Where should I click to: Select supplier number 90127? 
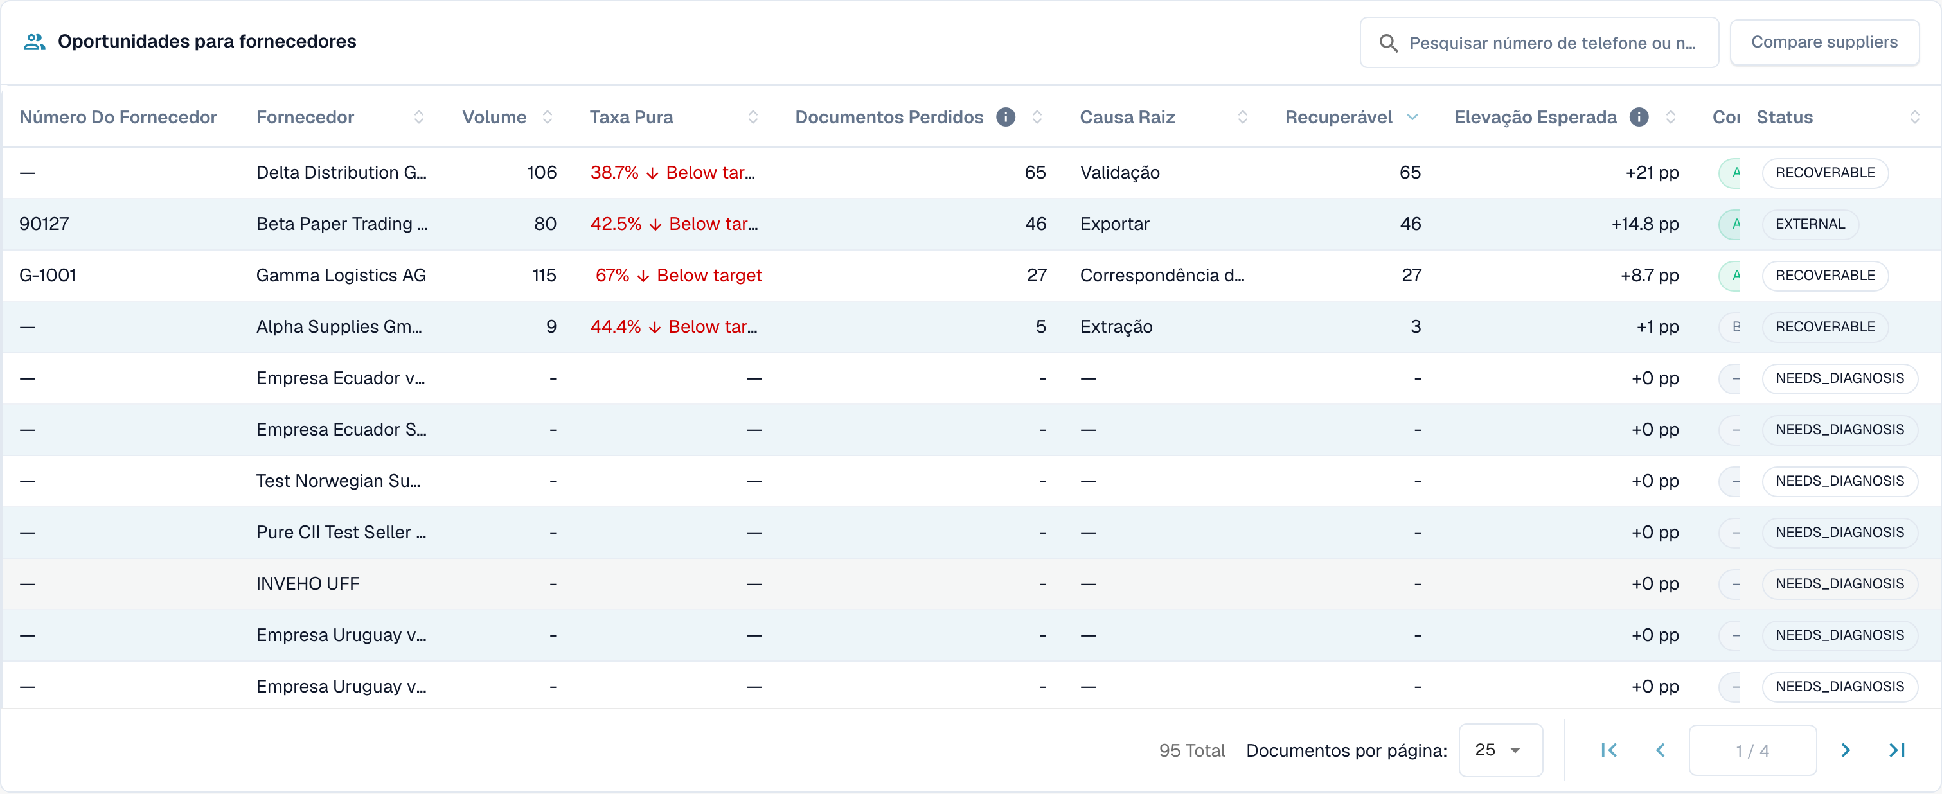44,224
